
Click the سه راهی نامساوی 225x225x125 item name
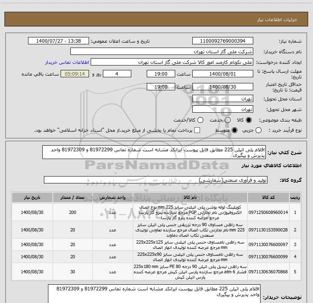pyautogui.click(x=190, y=245)
